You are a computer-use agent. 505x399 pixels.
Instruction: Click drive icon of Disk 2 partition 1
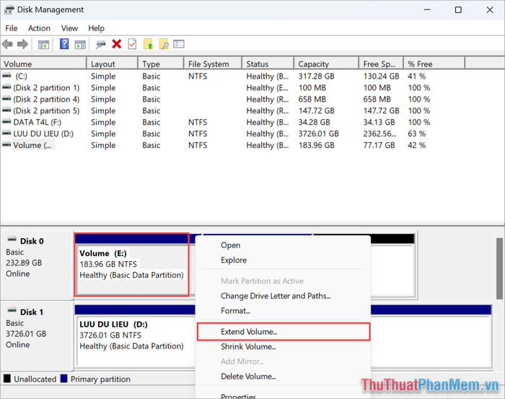6,87
